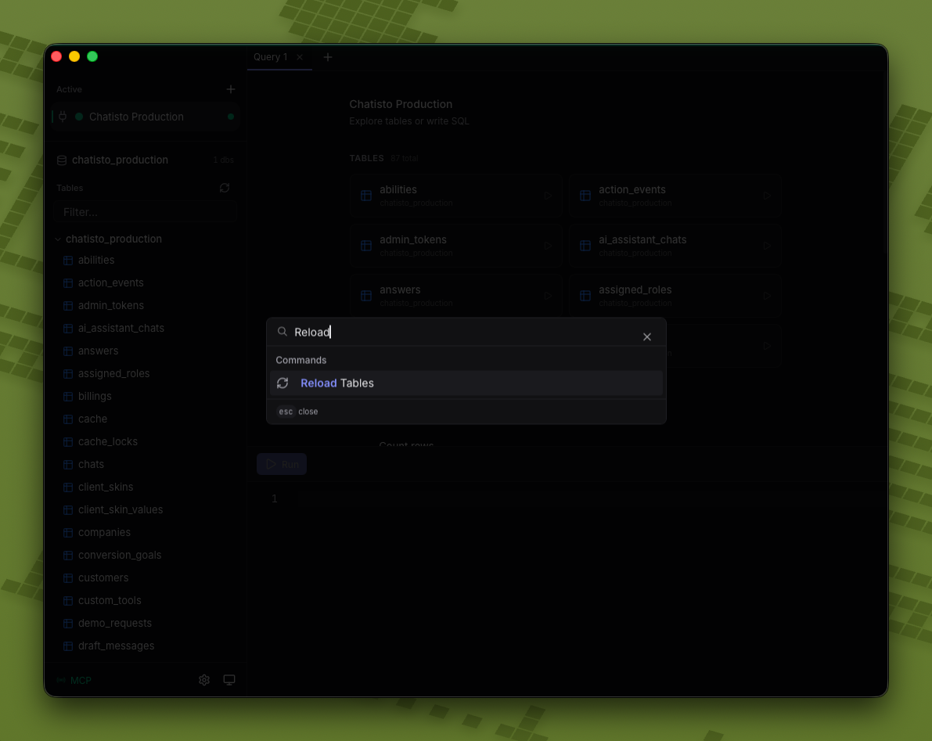
Task: Run the Reload Tables command
Action: 466,383
